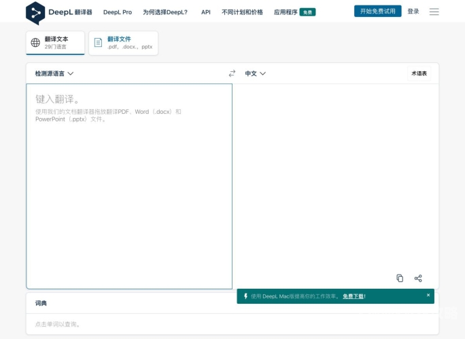The image size is (465, 339).
Task: Click the 29门语言 subtitle text
Action: point(56,47)
